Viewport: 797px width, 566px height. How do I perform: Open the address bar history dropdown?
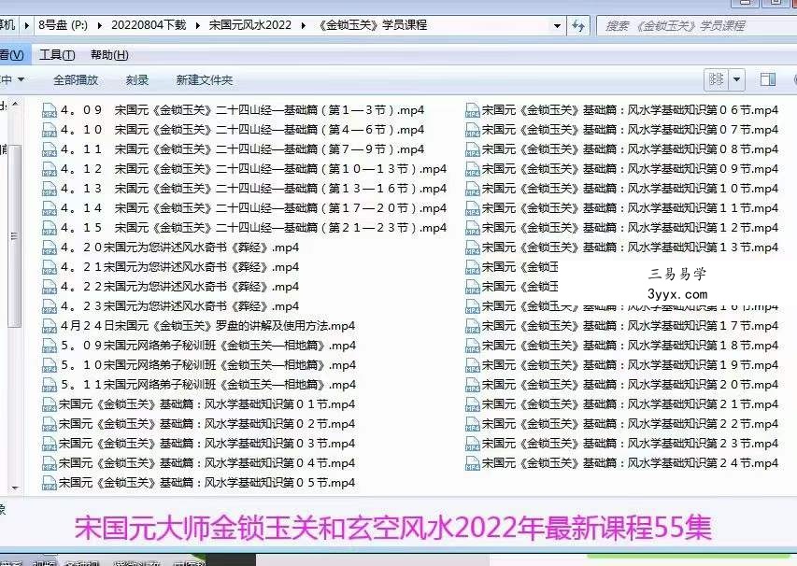pos(557,25)
